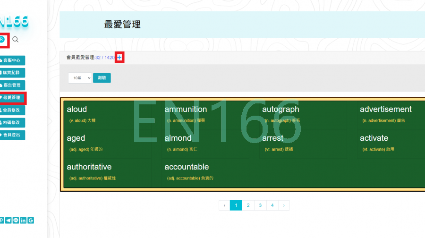Open the word card autograph
425x238 pixels.
[303, 116]
